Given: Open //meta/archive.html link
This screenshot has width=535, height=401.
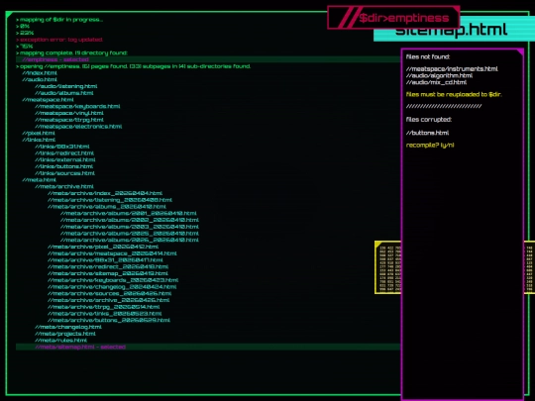Looking at the screenshot, I should coord(64,186).
